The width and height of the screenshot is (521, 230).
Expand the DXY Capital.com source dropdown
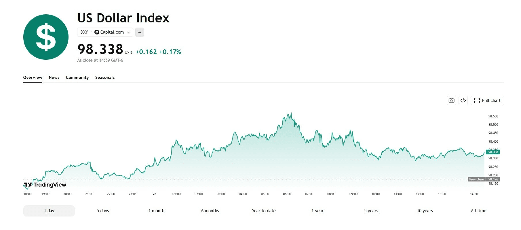click(105, 32)
